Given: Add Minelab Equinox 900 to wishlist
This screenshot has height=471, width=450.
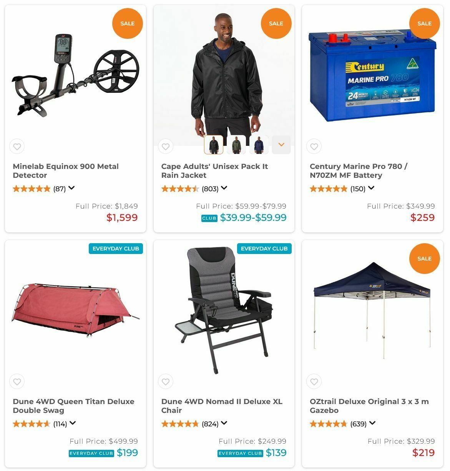Looking at the screenshot, I should coord(17,147).
